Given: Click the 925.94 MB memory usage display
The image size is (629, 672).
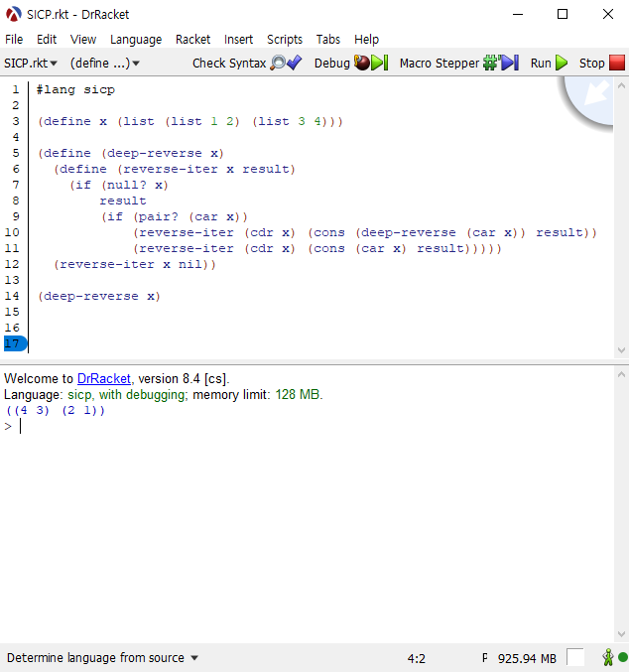Looking at the screenshot, I should (526, 657).
